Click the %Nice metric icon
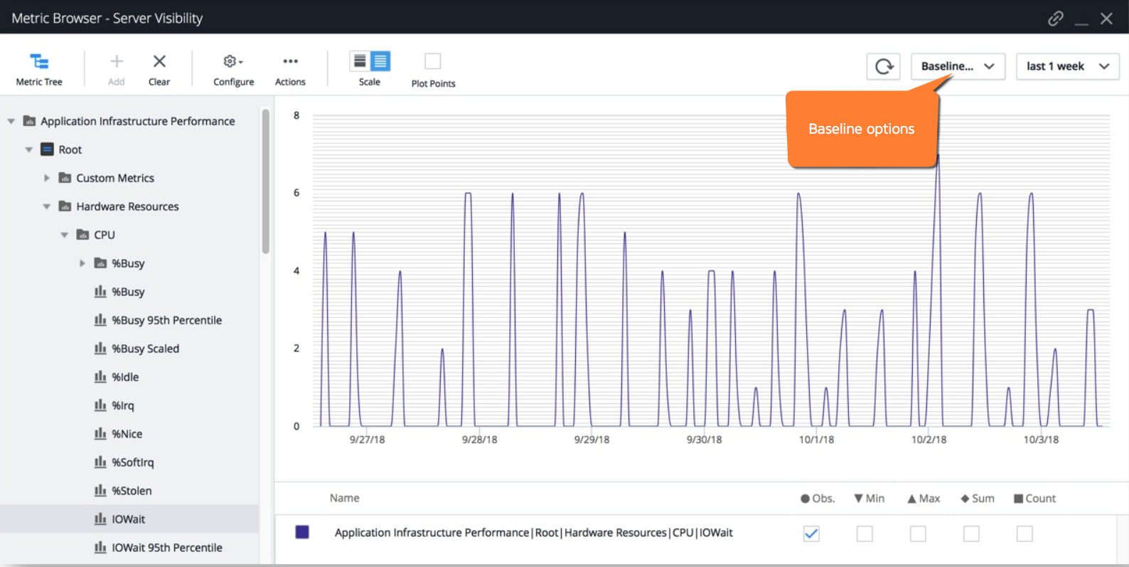 point(101,434)
